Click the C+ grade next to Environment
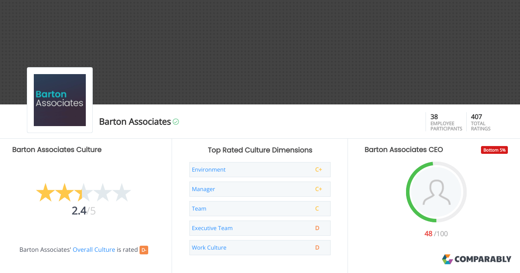 tap(318, 169)
